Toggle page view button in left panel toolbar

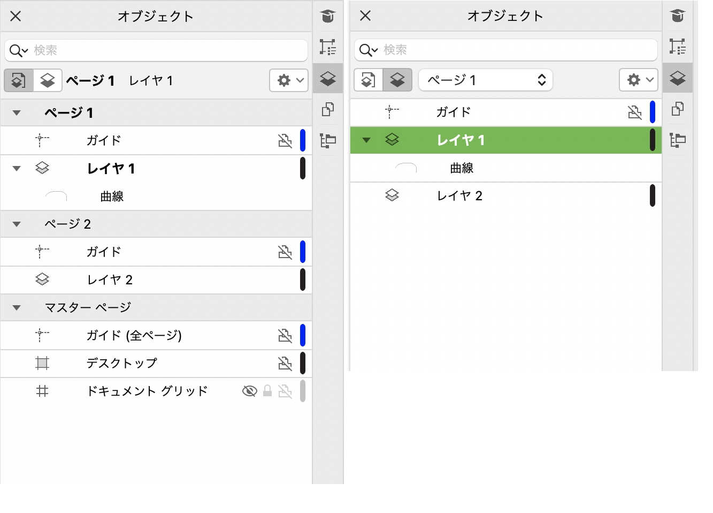[19, 81]
